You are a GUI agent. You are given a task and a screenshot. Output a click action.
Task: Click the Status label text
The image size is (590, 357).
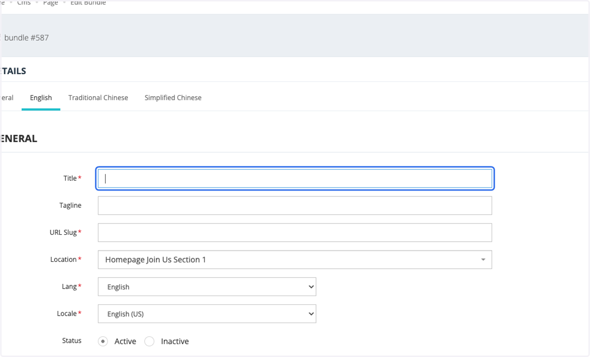coord(72,340)
